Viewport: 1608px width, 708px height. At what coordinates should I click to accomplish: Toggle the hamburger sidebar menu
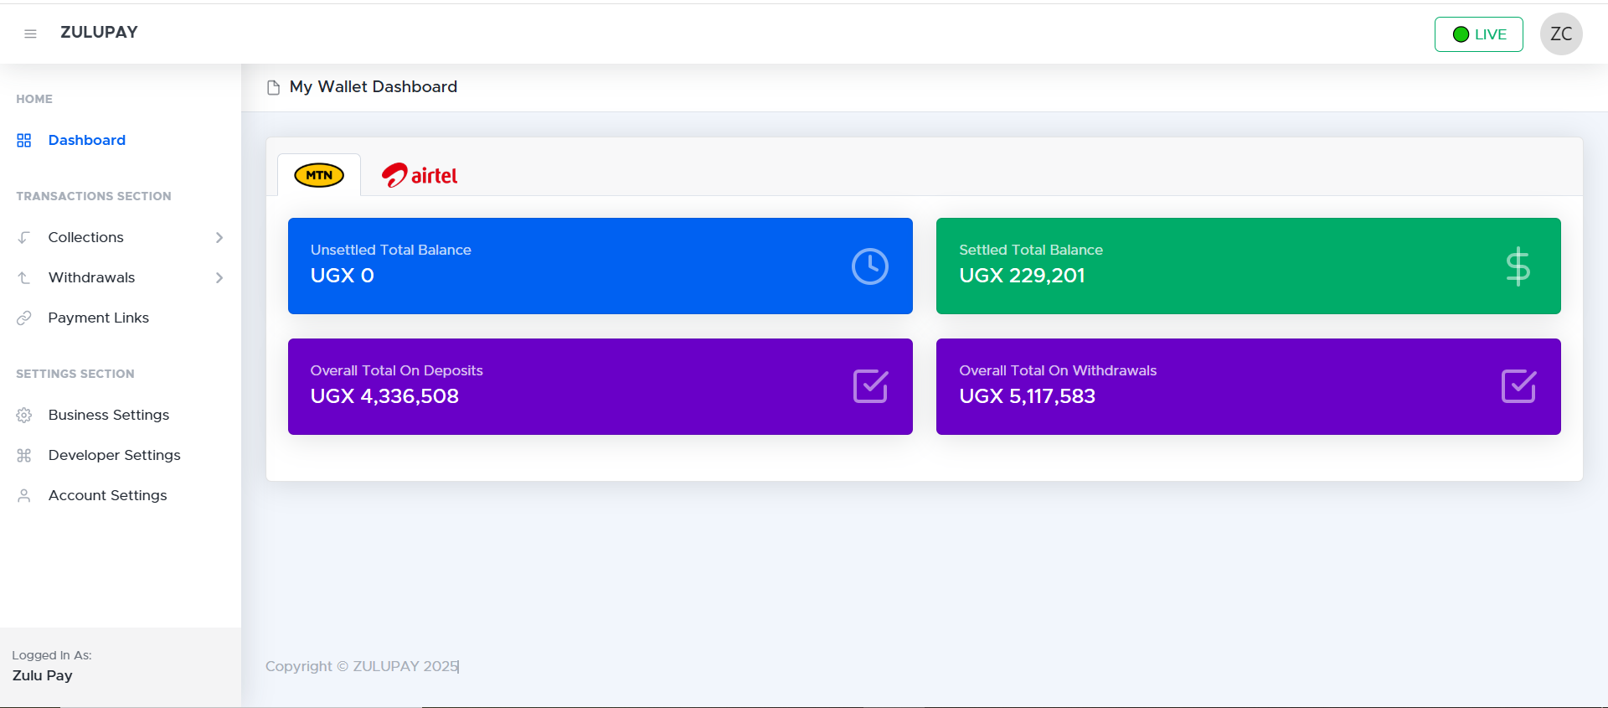tap(30, 34)
